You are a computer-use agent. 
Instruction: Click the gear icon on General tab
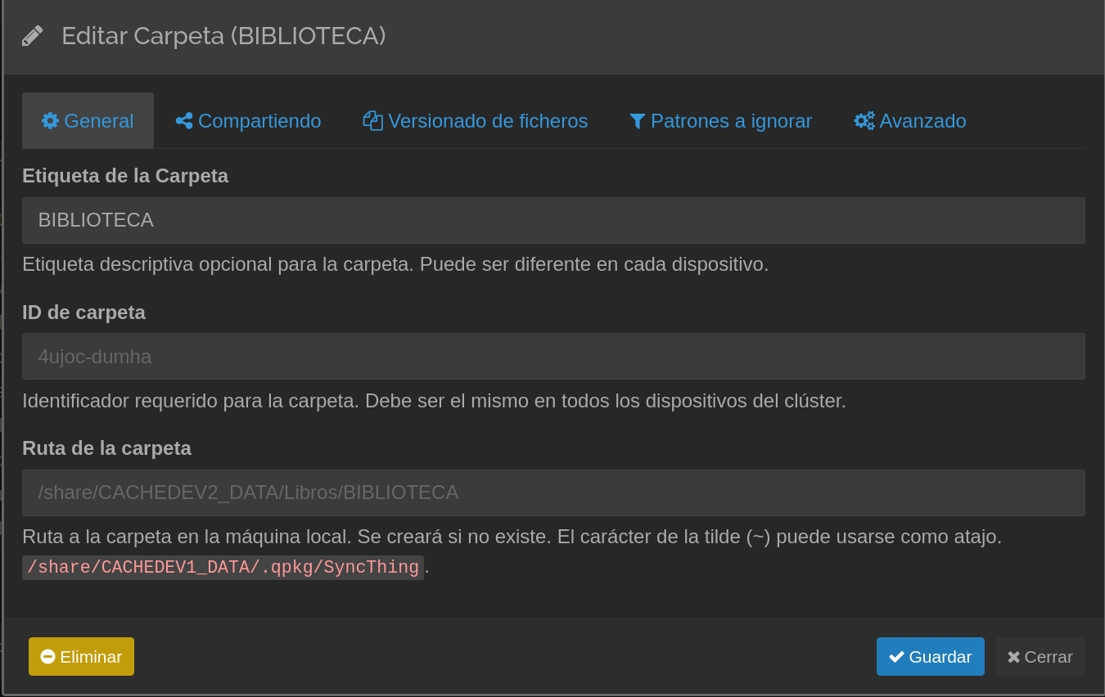[x=50, y=121]
